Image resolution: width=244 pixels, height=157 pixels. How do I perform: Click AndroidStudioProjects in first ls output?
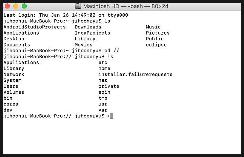[x=35, y=27]
